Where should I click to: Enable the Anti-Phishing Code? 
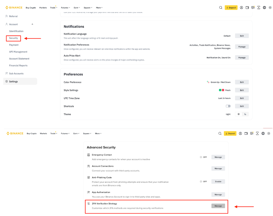218,182
